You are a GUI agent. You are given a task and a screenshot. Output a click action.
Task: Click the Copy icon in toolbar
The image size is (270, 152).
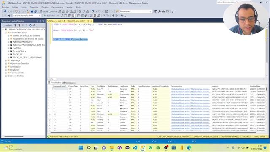pos(84,11)
